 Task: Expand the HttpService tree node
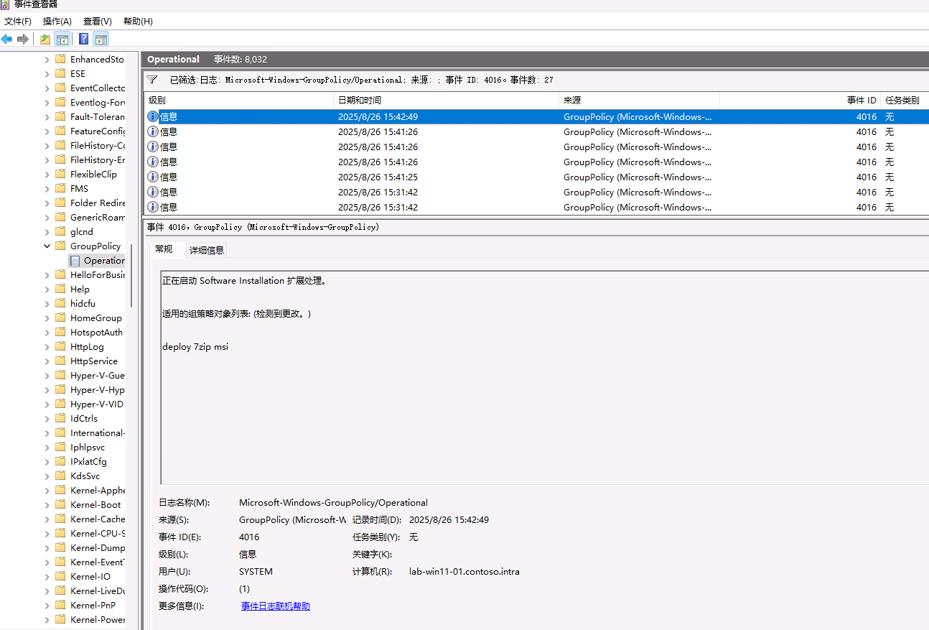tap(47, 361)
